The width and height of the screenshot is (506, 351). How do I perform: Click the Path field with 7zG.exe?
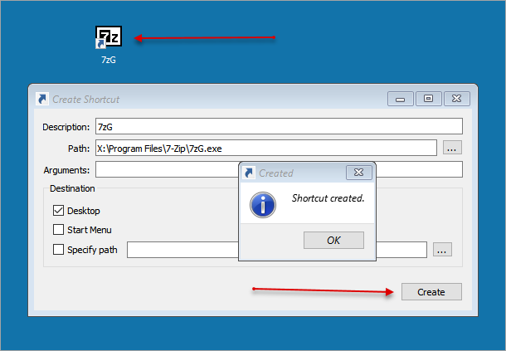pyautogui.click(x=266, y=148)
